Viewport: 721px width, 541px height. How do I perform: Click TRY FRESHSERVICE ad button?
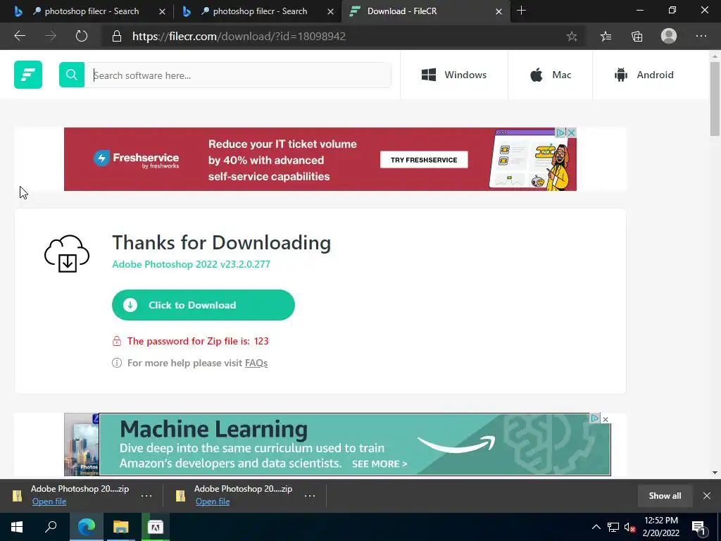pyautogui.click(x=424, y=160)
